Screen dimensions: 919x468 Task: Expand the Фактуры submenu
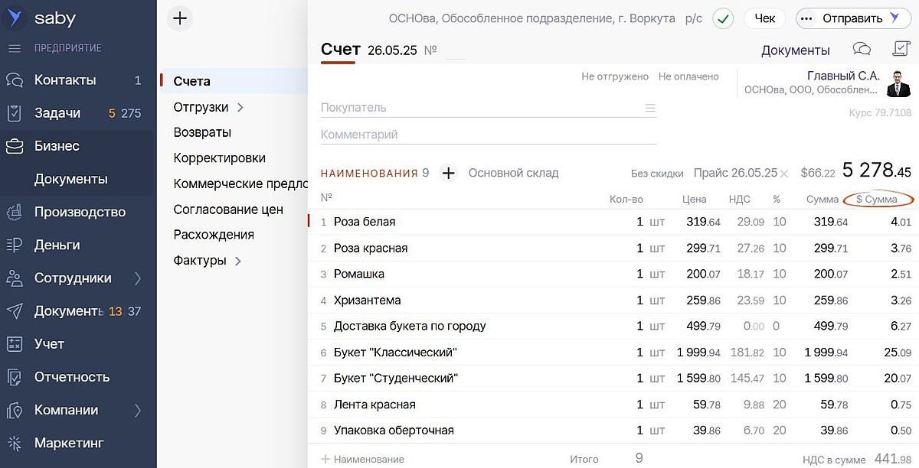[x=237, y=261]
